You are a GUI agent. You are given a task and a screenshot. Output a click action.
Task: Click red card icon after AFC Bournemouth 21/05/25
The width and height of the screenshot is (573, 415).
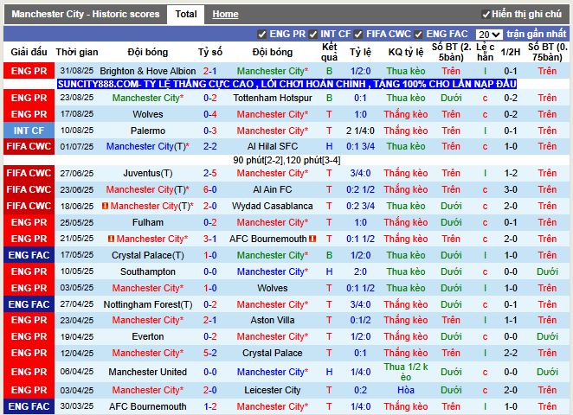coord(312,239)
